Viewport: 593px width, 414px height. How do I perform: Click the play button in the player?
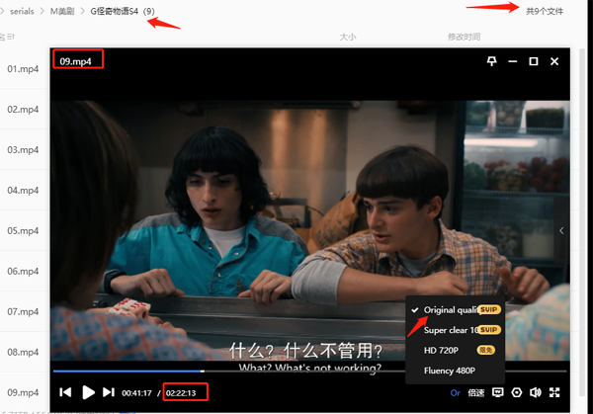89,392
